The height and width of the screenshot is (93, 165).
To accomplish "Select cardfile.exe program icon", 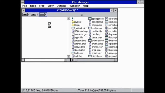I will [x=90, y=28].
